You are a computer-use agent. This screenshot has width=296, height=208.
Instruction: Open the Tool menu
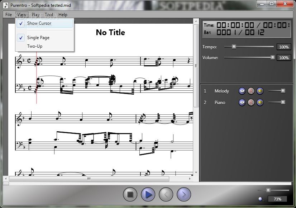49,15
